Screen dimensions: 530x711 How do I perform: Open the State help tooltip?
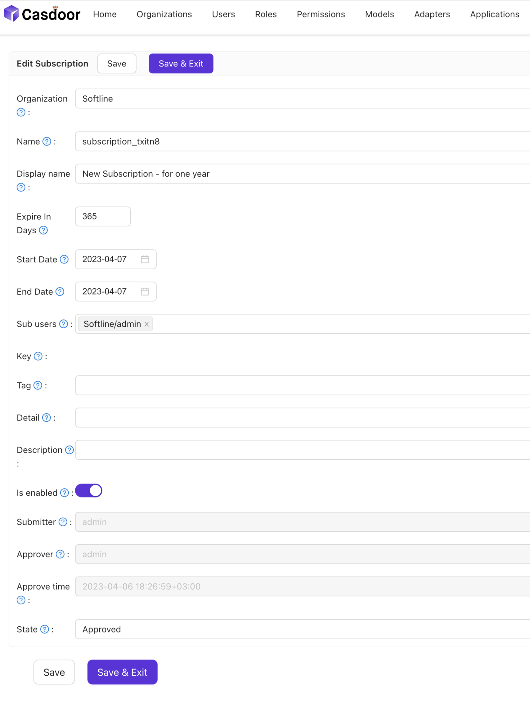(44, 629)
